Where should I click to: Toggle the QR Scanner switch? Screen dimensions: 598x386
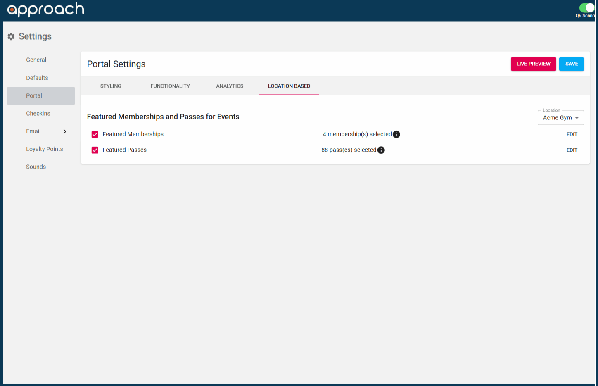coord(586,8)
